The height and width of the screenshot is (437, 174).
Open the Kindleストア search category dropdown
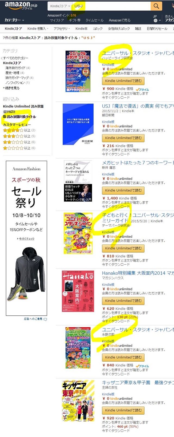tap(60, 6)
